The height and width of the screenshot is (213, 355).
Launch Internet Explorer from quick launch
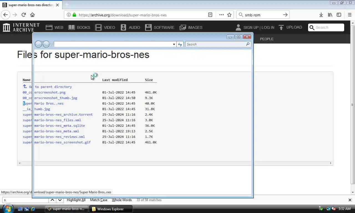[x=33, y=209]
